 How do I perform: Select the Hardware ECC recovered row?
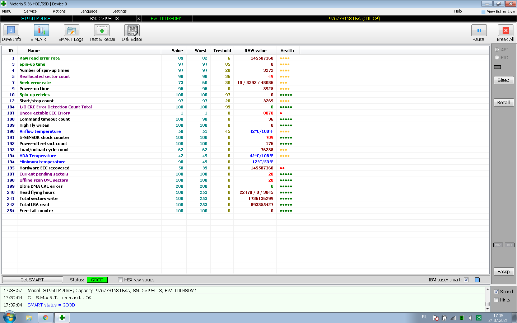246,168
